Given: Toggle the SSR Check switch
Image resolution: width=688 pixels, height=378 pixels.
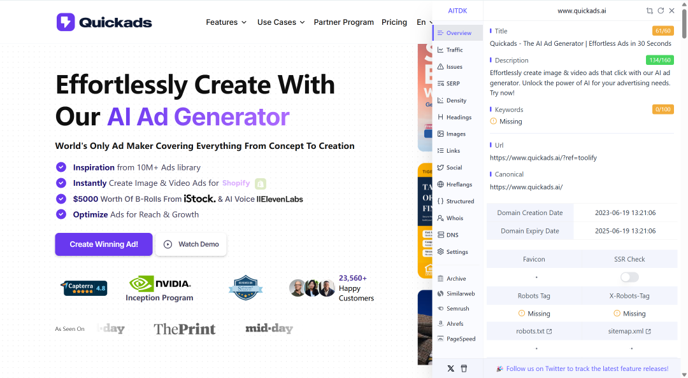Looking at the screenshot, I should (x=629, y=277).
